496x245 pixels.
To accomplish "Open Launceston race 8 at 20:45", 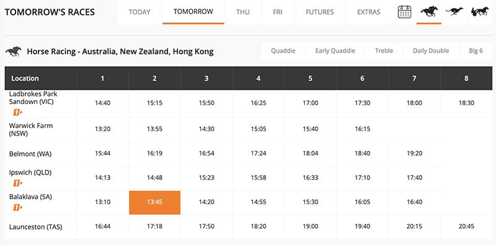I will pyautogui.click(x=466, y=226).
